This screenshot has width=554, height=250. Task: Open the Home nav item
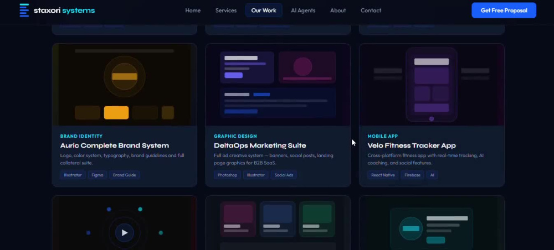click(193, 11)
